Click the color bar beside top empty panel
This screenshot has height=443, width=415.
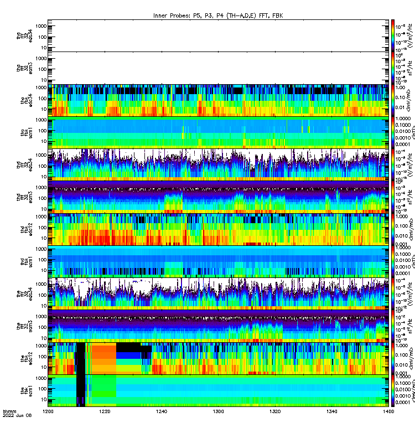pyautogui.click(x=392, y=35)
